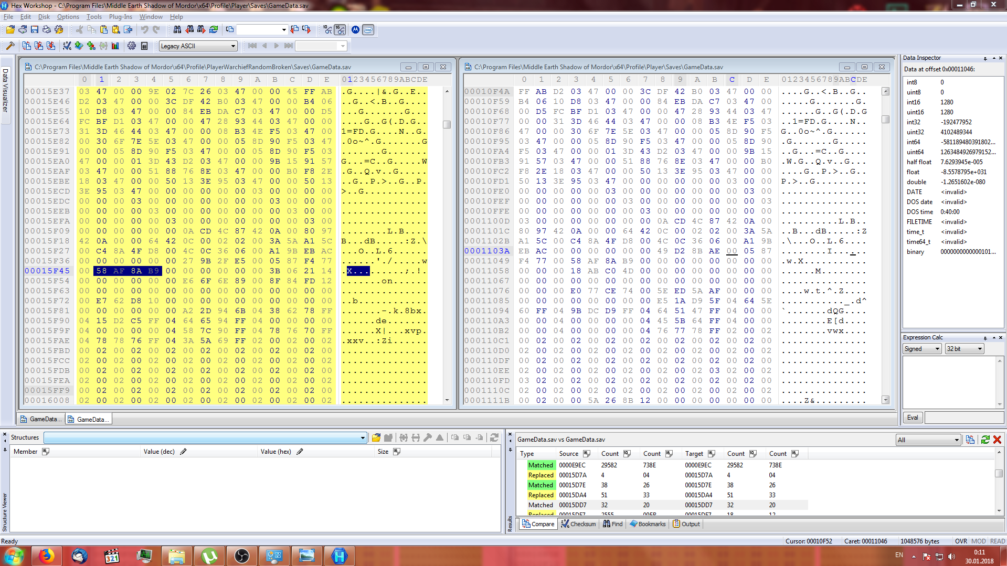Click the Replace toolbar icon
The height and width of the screenshot is (566, 1007).
pos(214,29)
